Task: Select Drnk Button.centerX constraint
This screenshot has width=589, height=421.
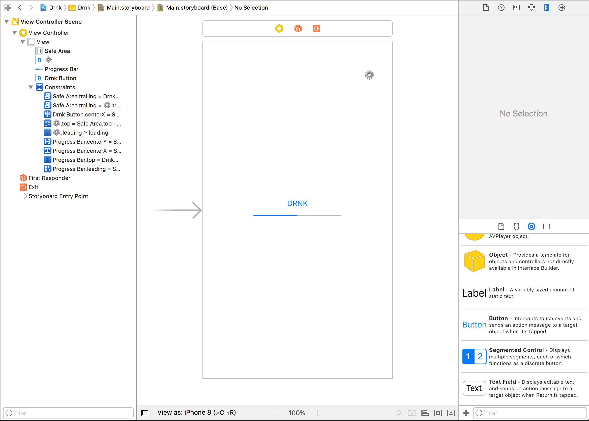Action: click(82, 114)
